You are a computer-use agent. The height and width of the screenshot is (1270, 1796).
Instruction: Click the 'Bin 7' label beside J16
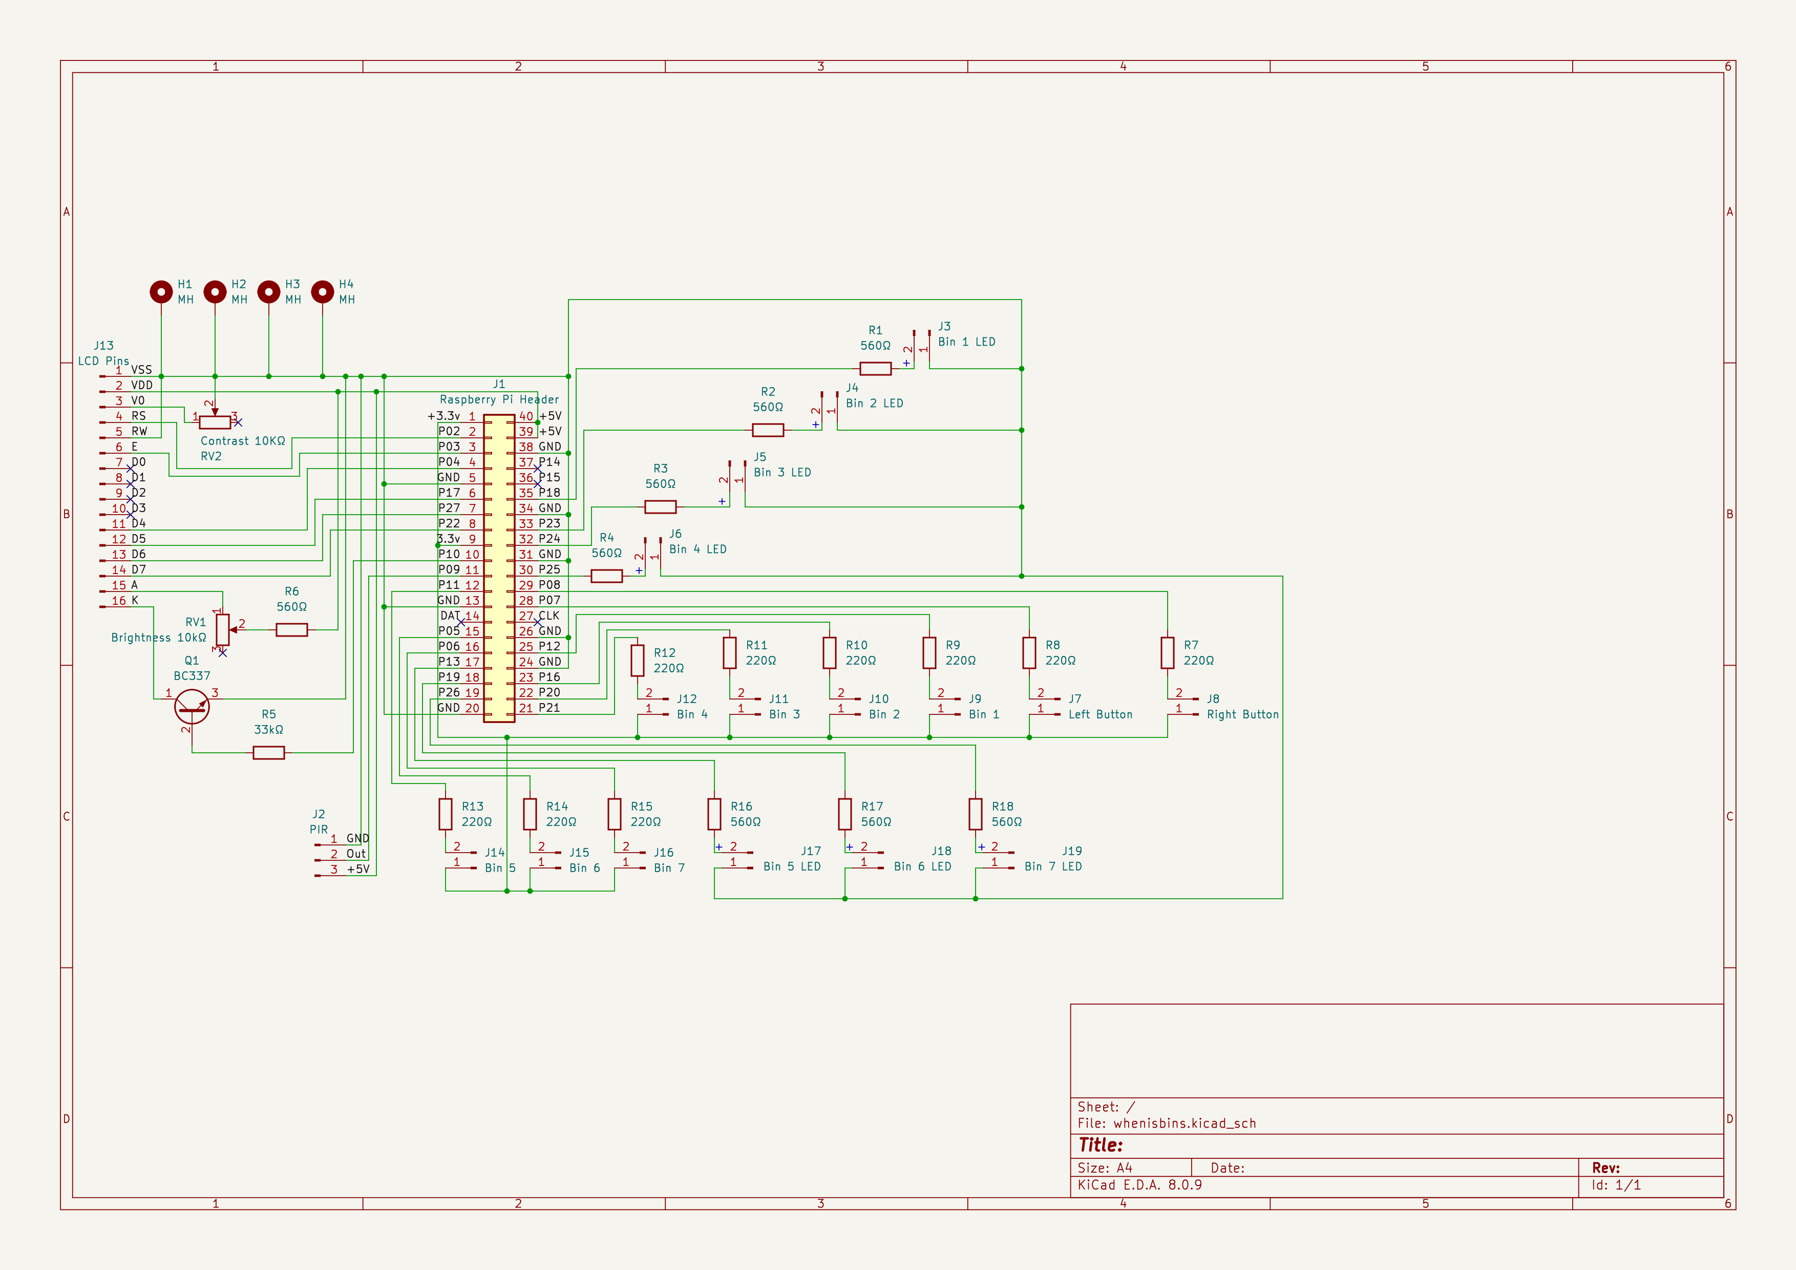click(669, 868)
